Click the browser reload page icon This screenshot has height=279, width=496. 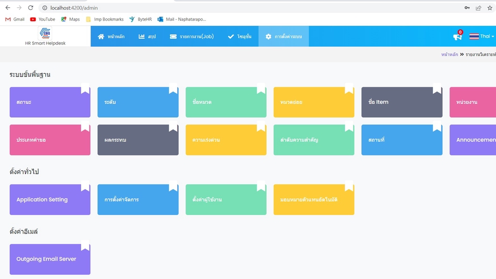point(30,8)
